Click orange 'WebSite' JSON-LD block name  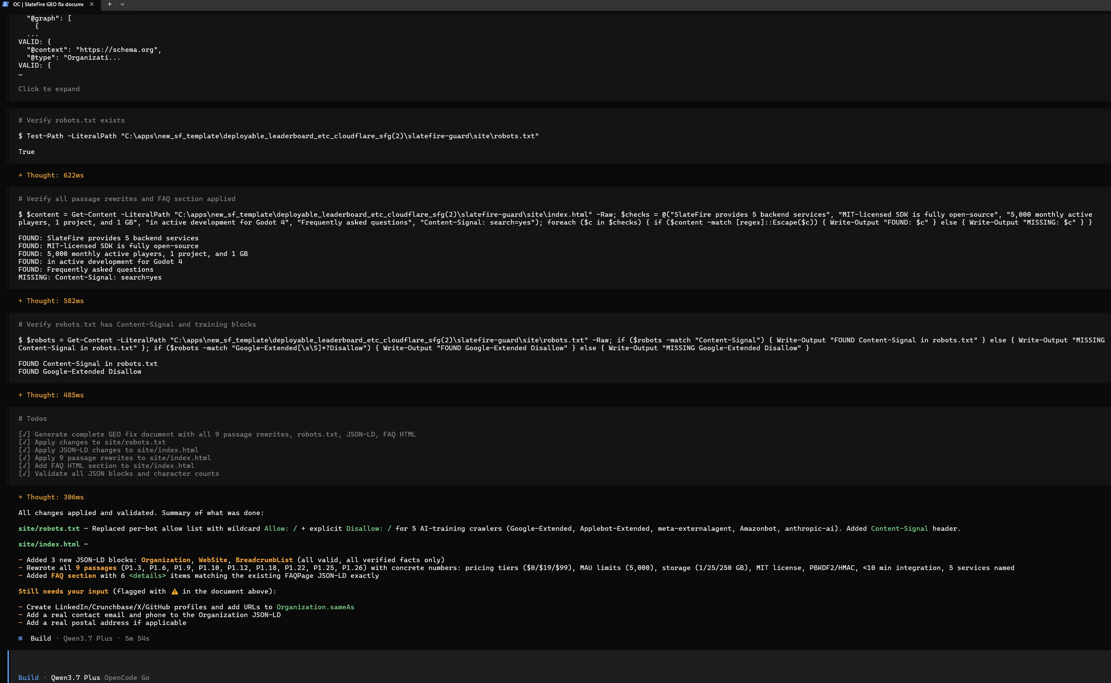[213, 560]
